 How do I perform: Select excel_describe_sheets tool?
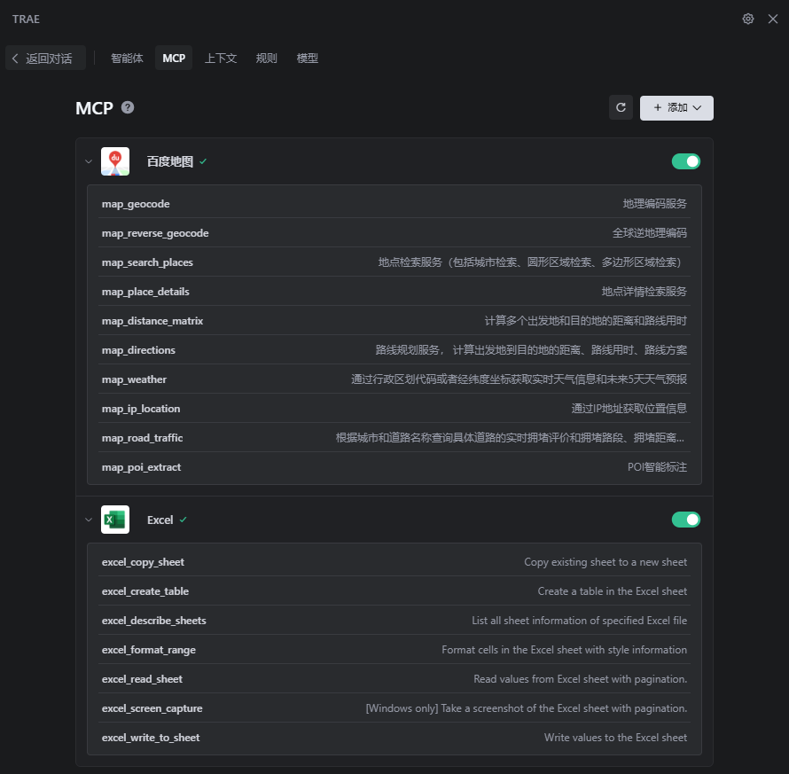coord(394,620)
